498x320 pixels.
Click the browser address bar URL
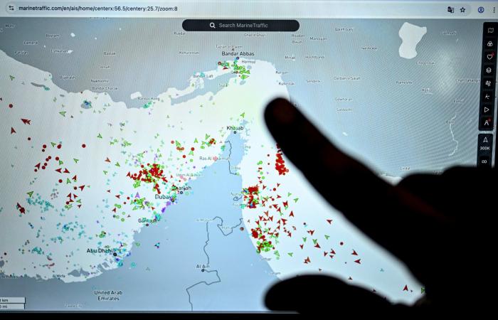100,9
